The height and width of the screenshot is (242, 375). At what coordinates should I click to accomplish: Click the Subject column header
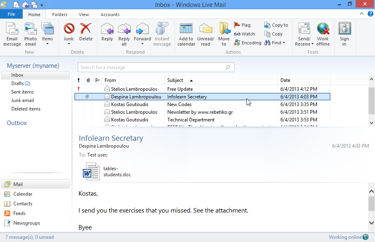221,80
